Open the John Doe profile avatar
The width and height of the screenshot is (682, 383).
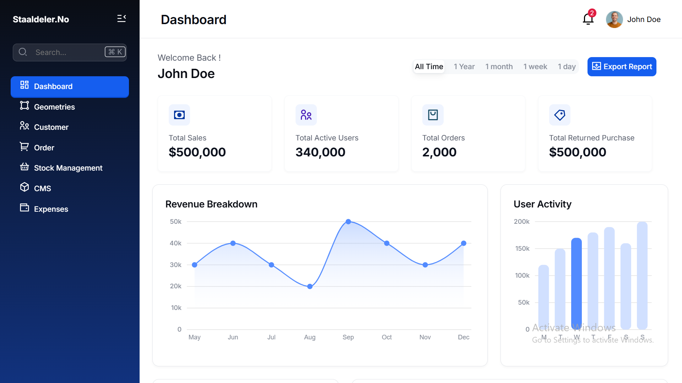(x=614, y=20)
